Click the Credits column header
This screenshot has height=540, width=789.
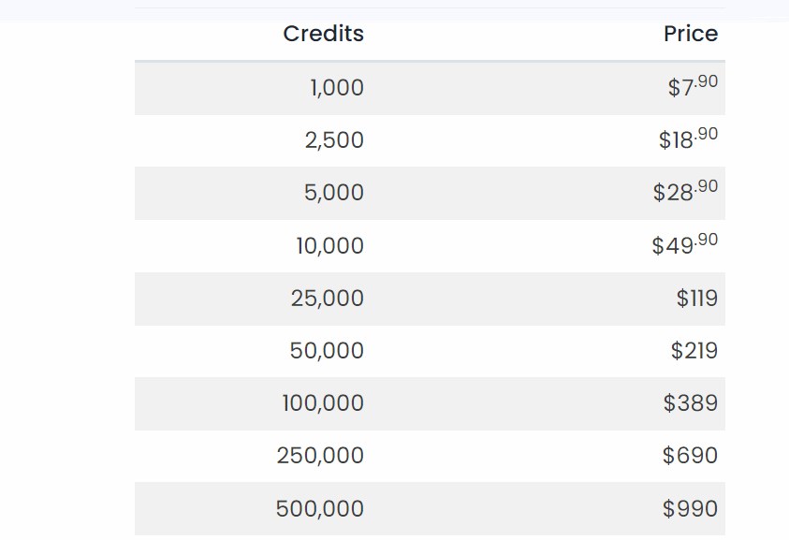[323, 34]
